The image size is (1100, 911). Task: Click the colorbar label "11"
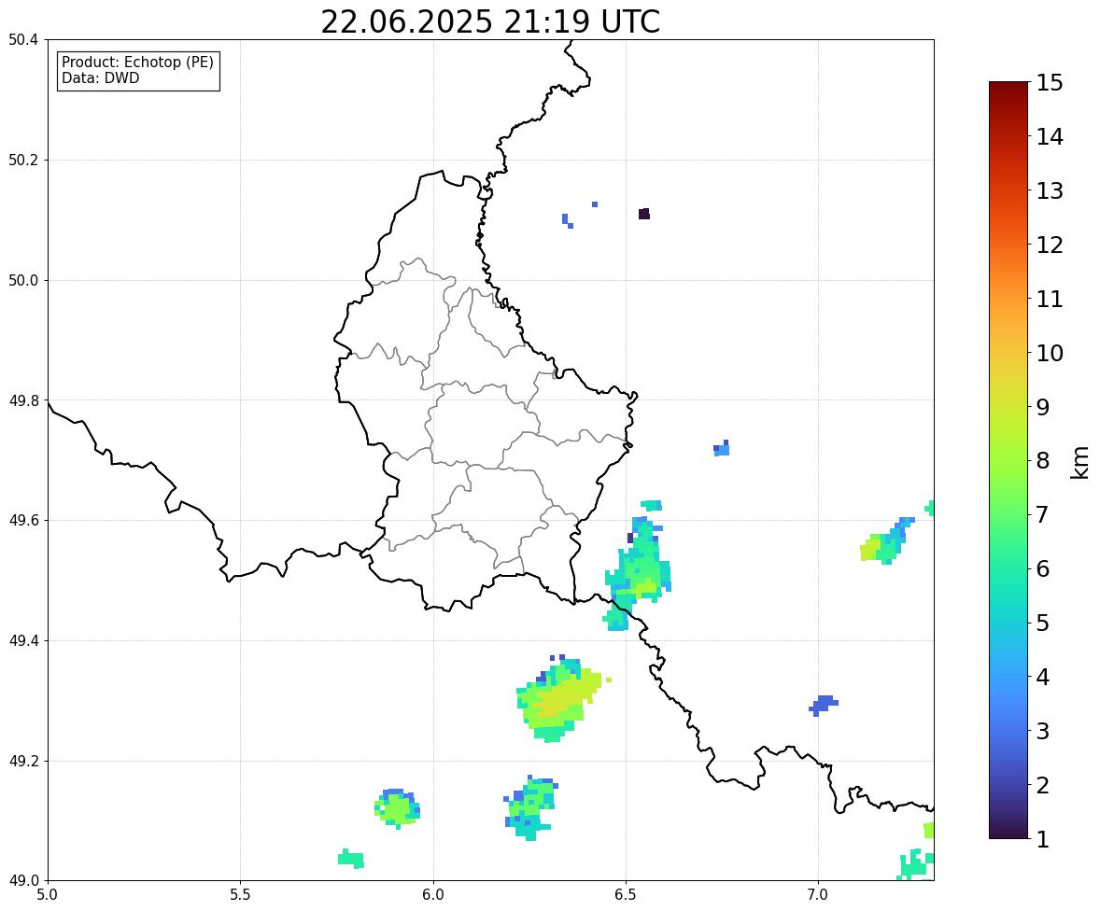coord(1050,299)
